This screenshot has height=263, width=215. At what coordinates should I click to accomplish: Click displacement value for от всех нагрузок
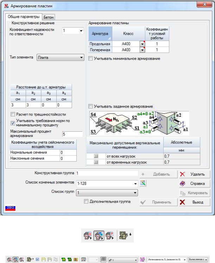pyautogui.click(x=182, y=156)
